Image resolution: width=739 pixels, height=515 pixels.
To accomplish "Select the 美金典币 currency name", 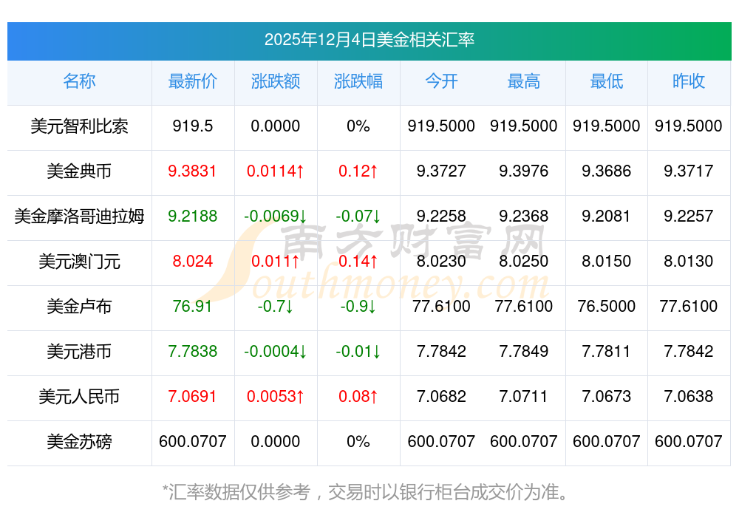I will tap(79, 171).
